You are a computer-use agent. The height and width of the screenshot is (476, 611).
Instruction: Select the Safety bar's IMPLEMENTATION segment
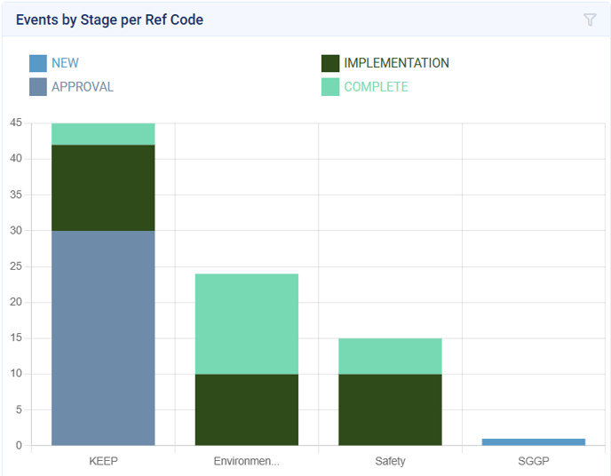(x=390, y=409)
